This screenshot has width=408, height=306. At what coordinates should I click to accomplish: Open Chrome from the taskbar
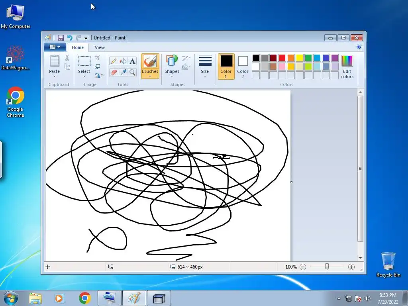coord(85,298)
